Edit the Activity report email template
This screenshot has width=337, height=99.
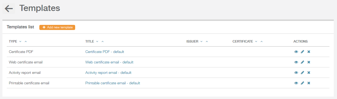302,73
